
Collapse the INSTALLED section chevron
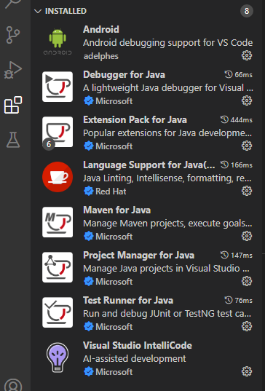pos(38,11)
